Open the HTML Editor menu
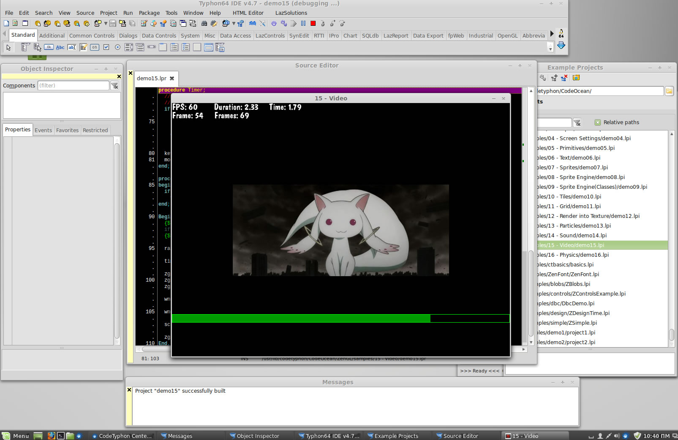 click(248, 13)
